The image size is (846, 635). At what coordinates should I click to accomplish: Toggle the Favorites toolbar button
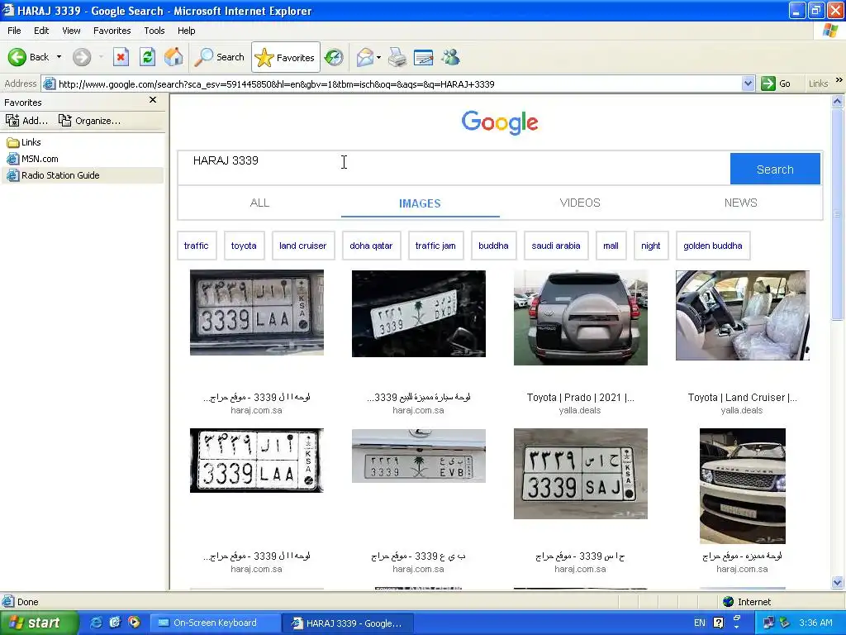click(x=285, y=57)
